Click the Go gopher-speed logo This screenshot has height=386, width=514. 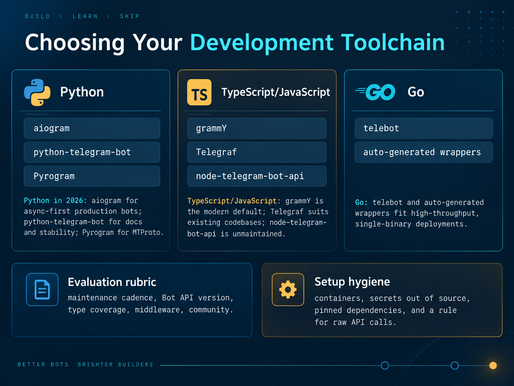point(375,92)
